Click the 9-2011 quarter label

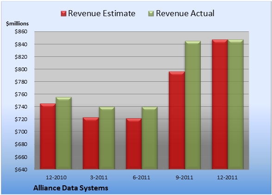(185, 177)
